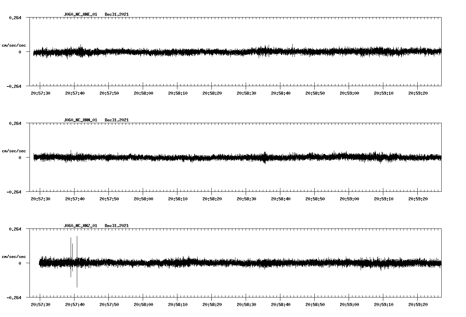Viewport: 466px width, 317px height.
Task: Click the zero amplitude label on HNZ plot
Action: (20, 263)
